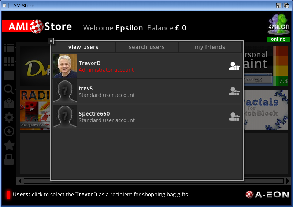Click the scrollbar right arrow
The width and height of the screenshot is (293, 207).
pyautogui.click(x=288, y=181)
